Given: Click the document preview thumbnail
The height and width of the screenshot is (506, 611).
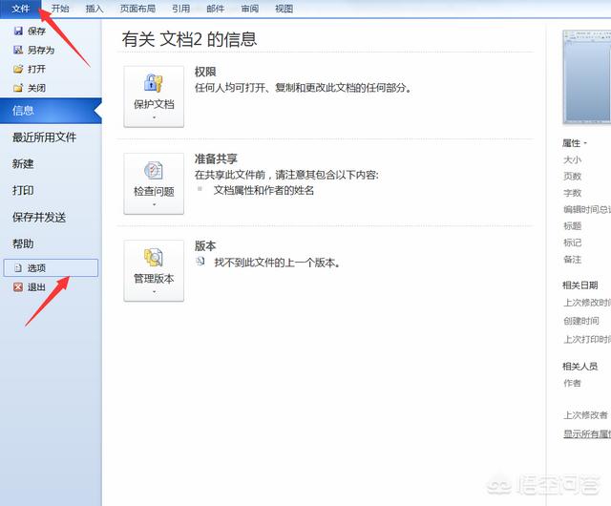Looking at the screenshot, I should pos(587,77).
